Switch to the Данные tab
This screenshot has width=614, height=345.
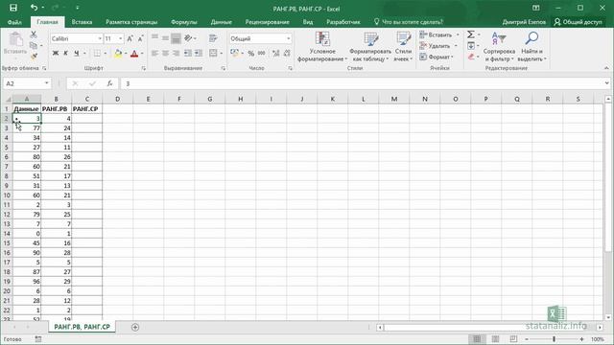point(222,22)
